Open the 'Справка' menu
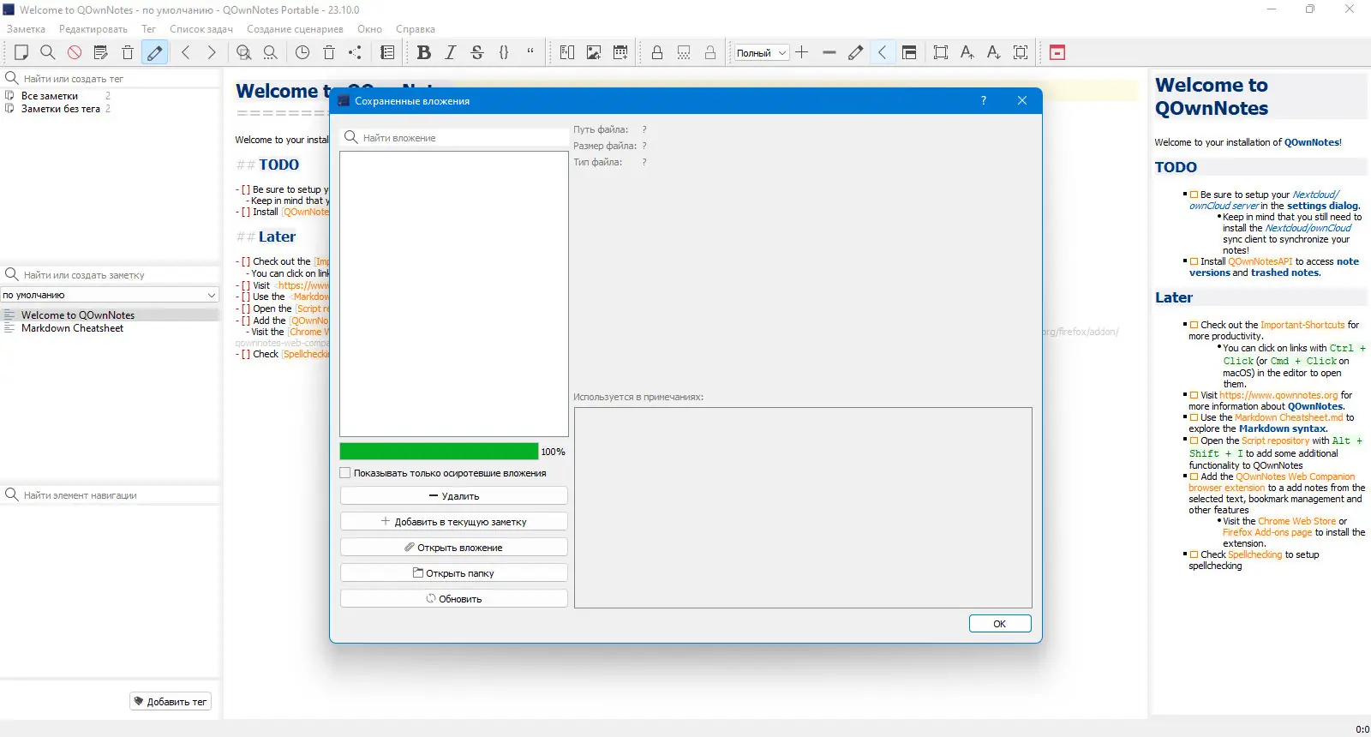Viewport: 1371px width, 737px height. 416,29
